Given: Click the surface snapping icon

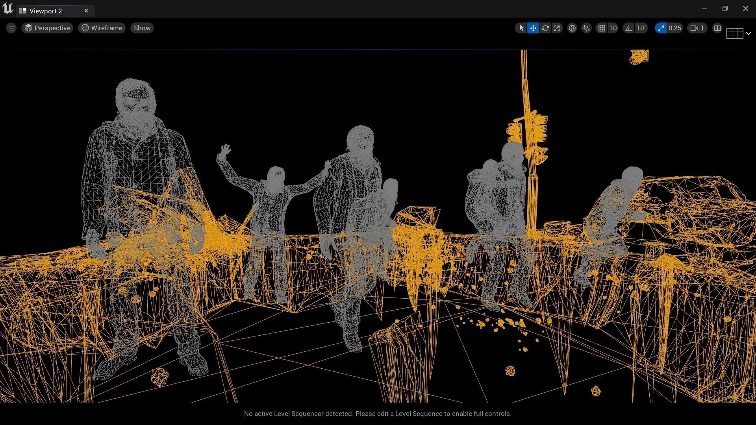Looking at the screenshot, I should click(586, 28).
